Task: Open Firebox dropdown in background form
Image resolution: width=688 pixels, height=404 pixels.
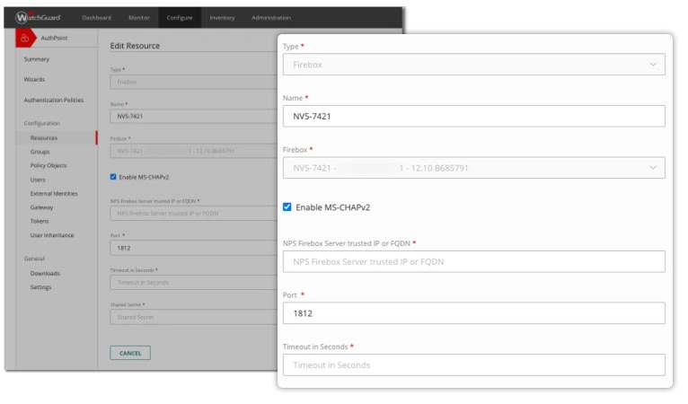Action: (193, 151)
